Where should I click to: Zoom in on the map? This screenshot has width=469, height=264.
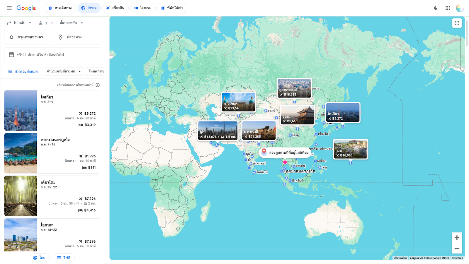point(457,238)
